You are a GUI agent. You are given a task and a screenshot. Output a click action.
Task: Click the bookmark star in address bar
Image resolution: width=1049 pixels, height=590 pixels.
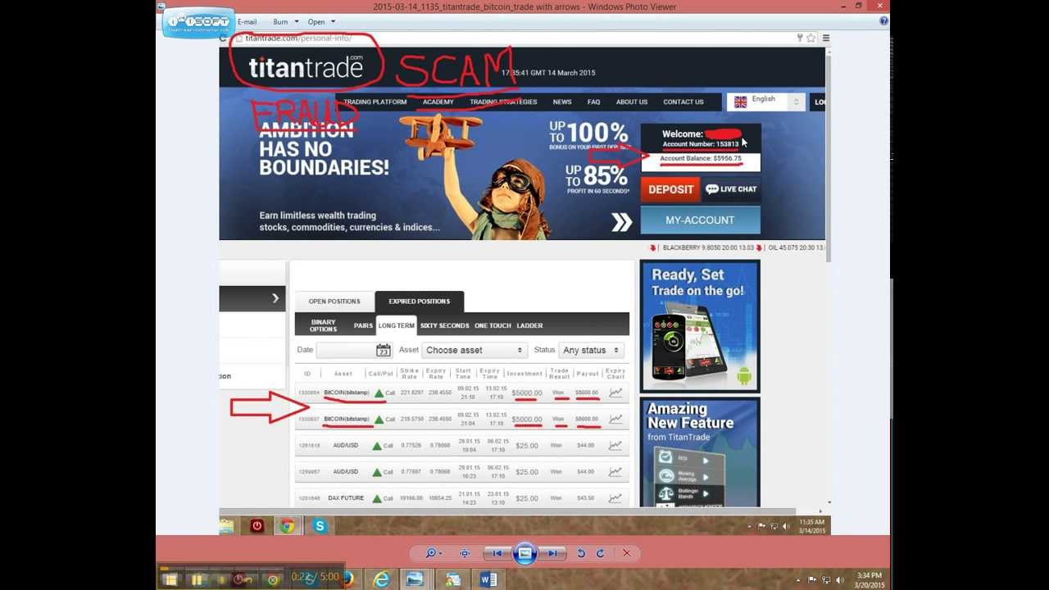[811, 38]
